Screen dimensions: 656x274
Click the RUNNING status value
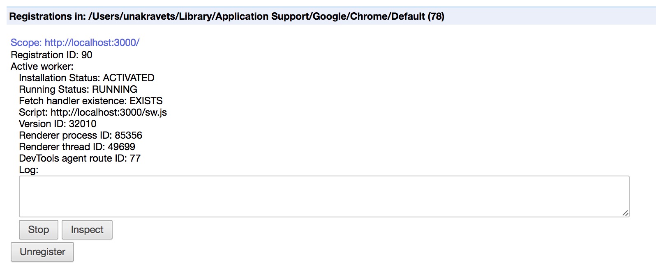(115, 89)
